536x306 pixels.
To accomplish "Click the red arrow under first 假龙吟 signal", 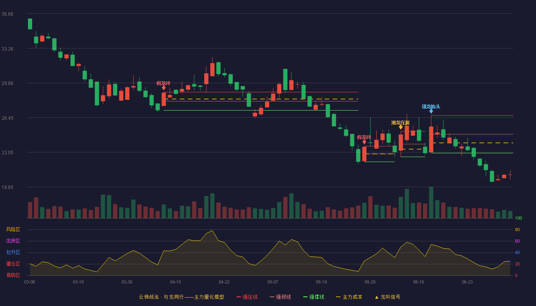I will [163, 88].
